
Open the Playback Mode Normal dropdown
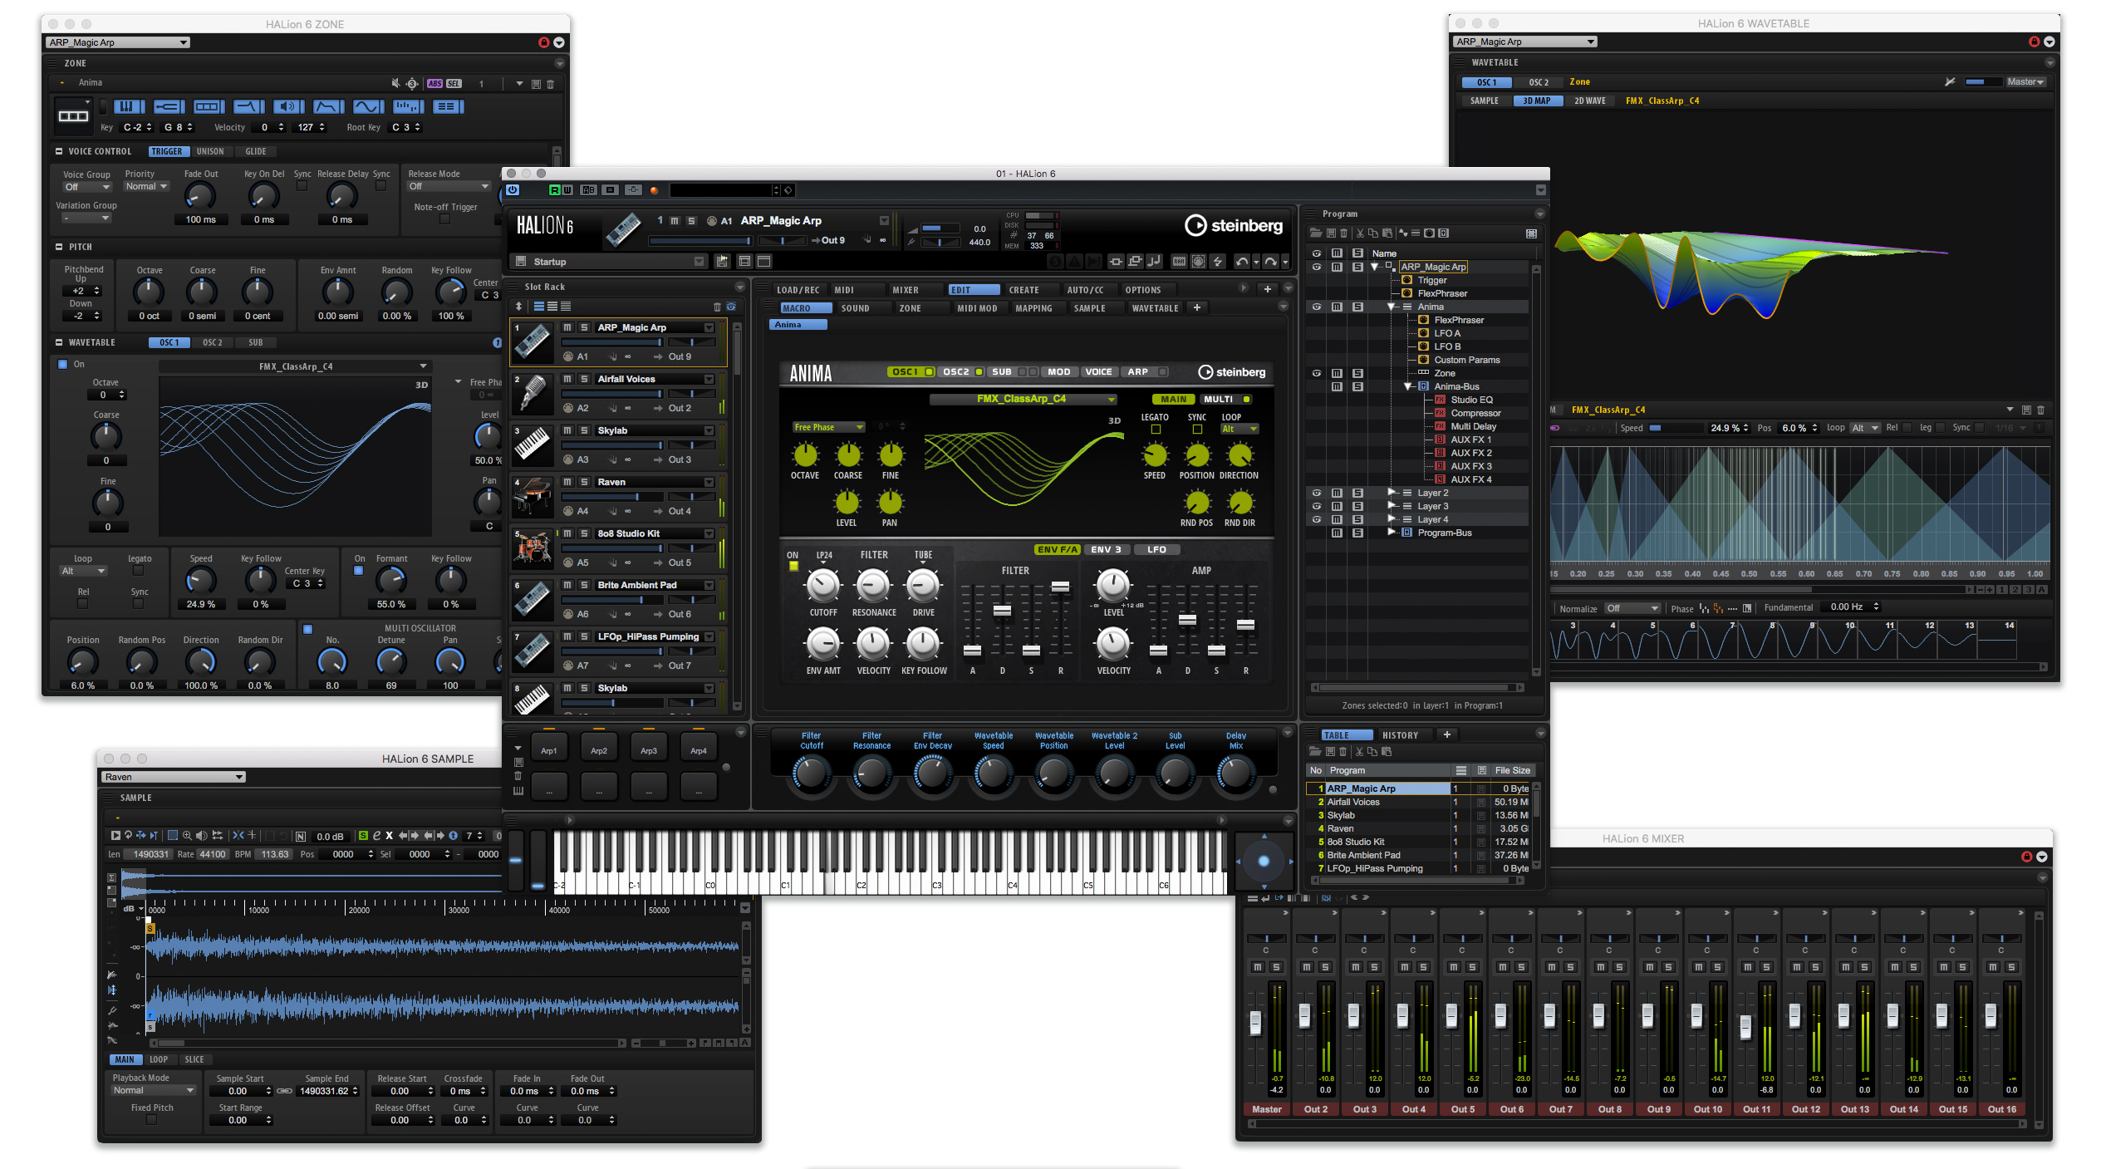[x=154, y=1090]
